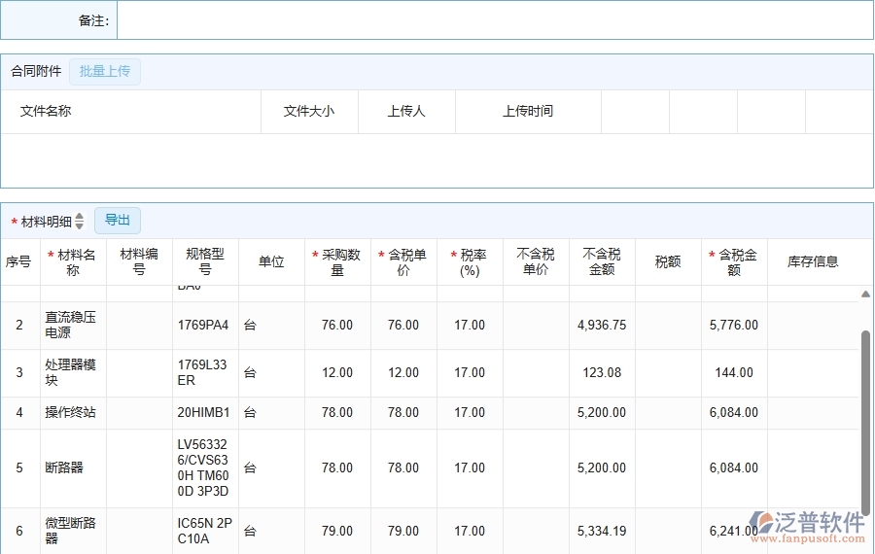Select the 上传时间 column header
The height and width of the screenshot is (554, 875).
click(528, 111)
